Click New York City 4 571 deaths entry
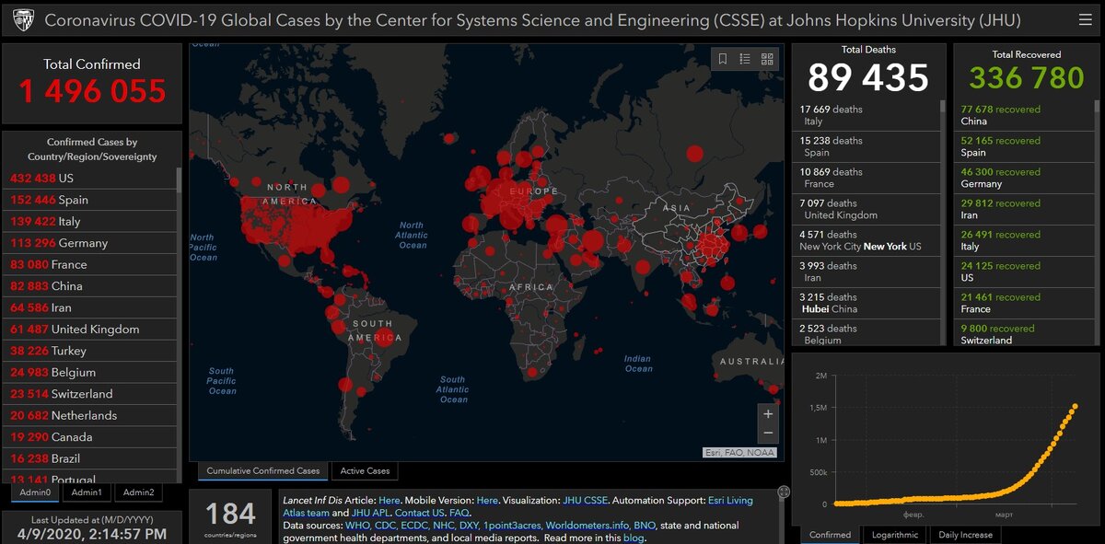Image resolution: width=1105 pixels, height=544 pixels. (x=866, y=240)
